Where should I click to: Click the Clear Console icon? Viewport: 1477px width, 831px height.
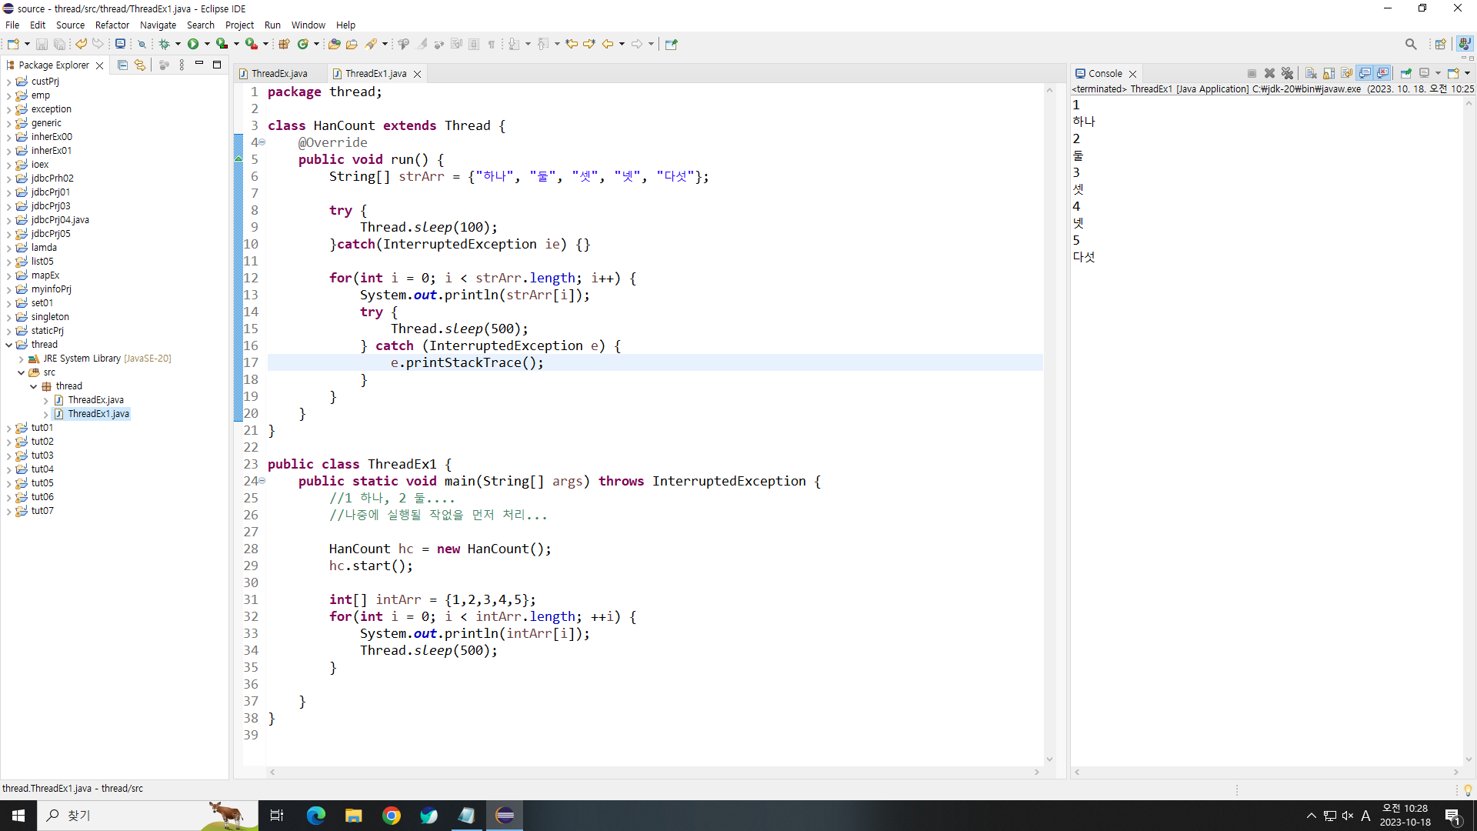1311,73
